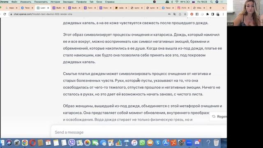Viewport: 263px width, 148px height.
Task: Open the red circular extension icon
Action: pos(192,14)
